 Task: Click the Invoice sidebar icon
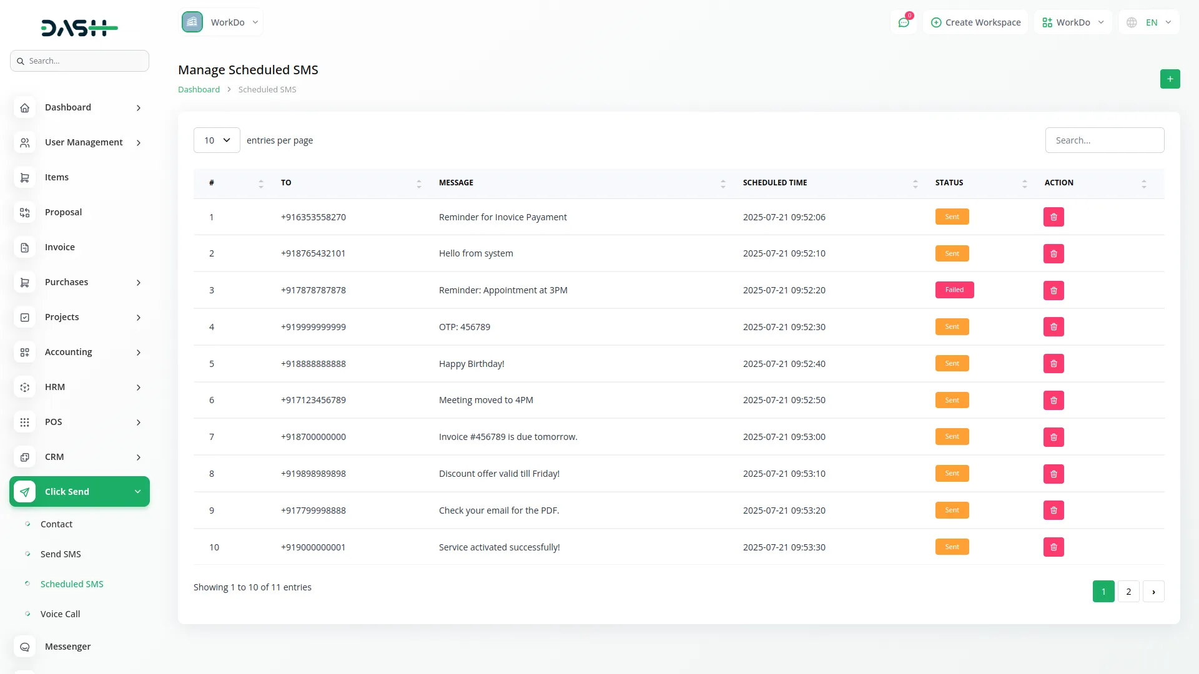click(x=24, y=248)
